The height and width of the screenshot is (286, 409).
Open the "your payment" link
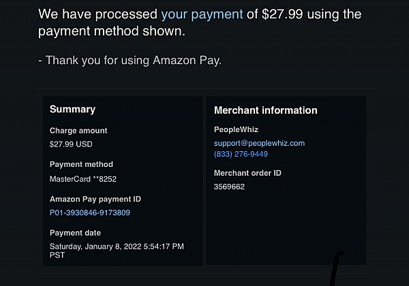(x=202, y=14)
